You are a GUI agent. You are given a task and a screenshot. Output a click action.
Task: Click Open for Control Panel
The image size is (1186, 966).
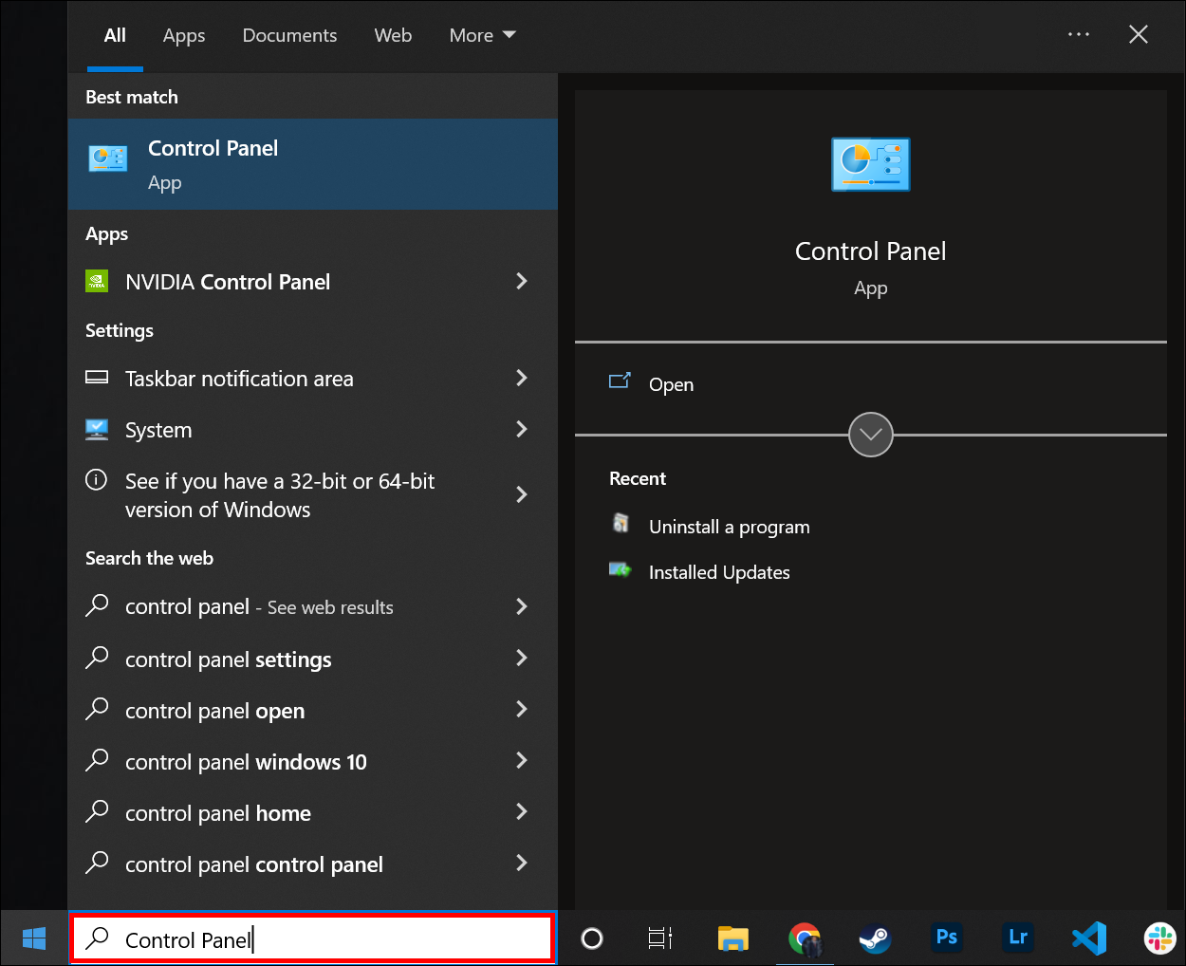click(x=670, y=384)
